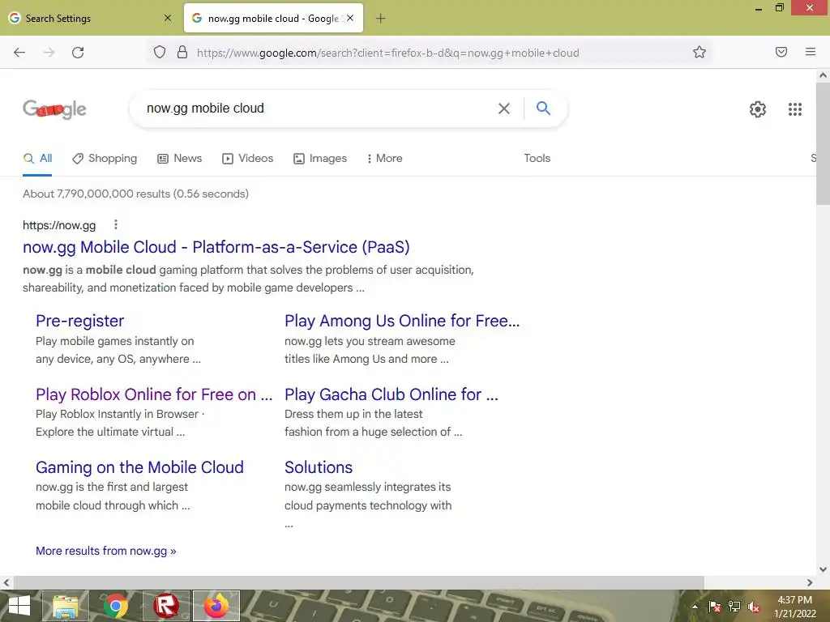Clear the search box with the X

[x=504, y=109]
